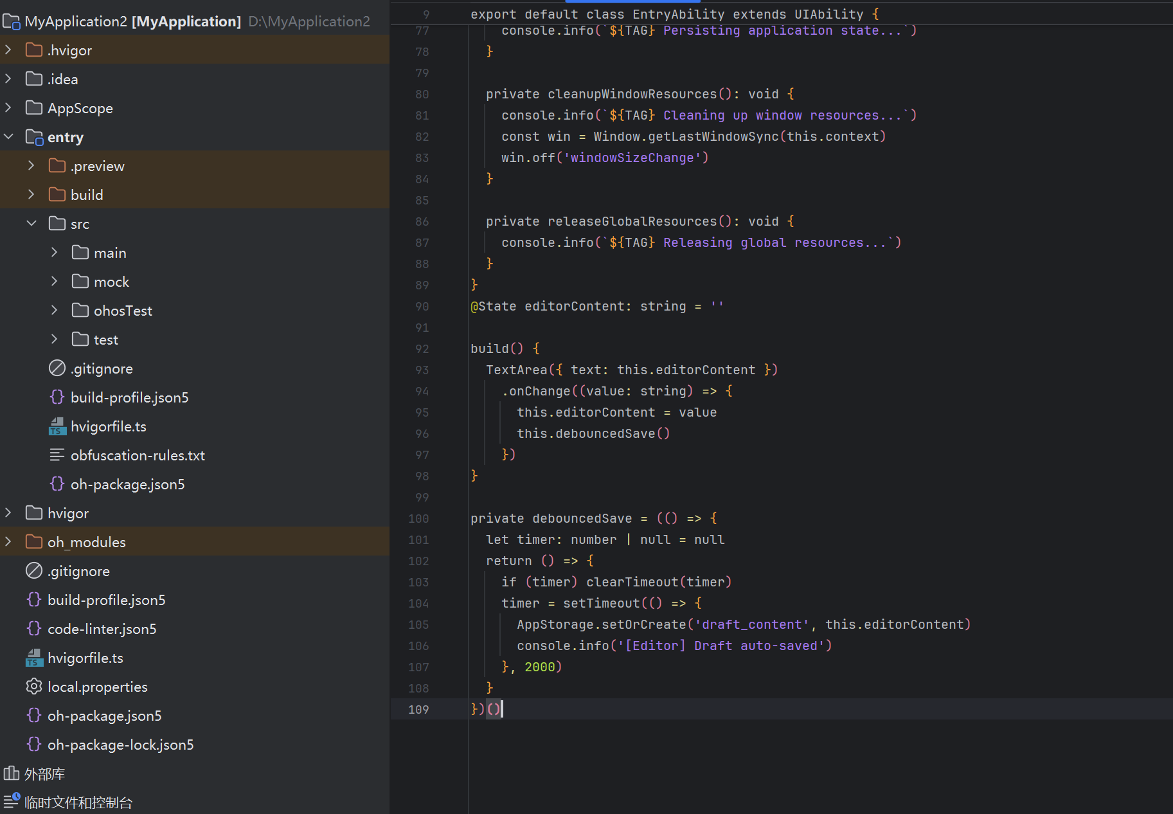Click the entry .gitignore file icon

click(57, 368)
